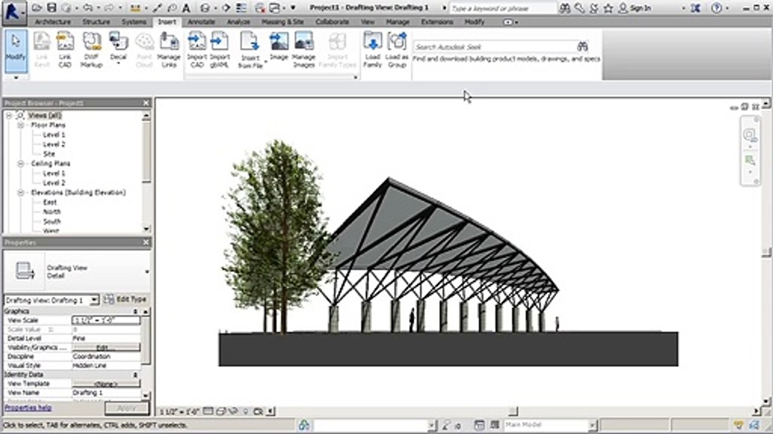Screen dimensions: 773x434
Task: Switch to the Systems ribbon tab
Action: [133, 22]
